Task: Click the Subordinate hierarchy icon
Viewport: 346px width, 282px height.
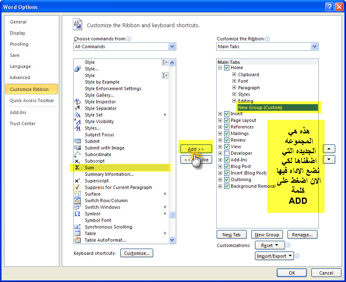Action: pos(77,154)
